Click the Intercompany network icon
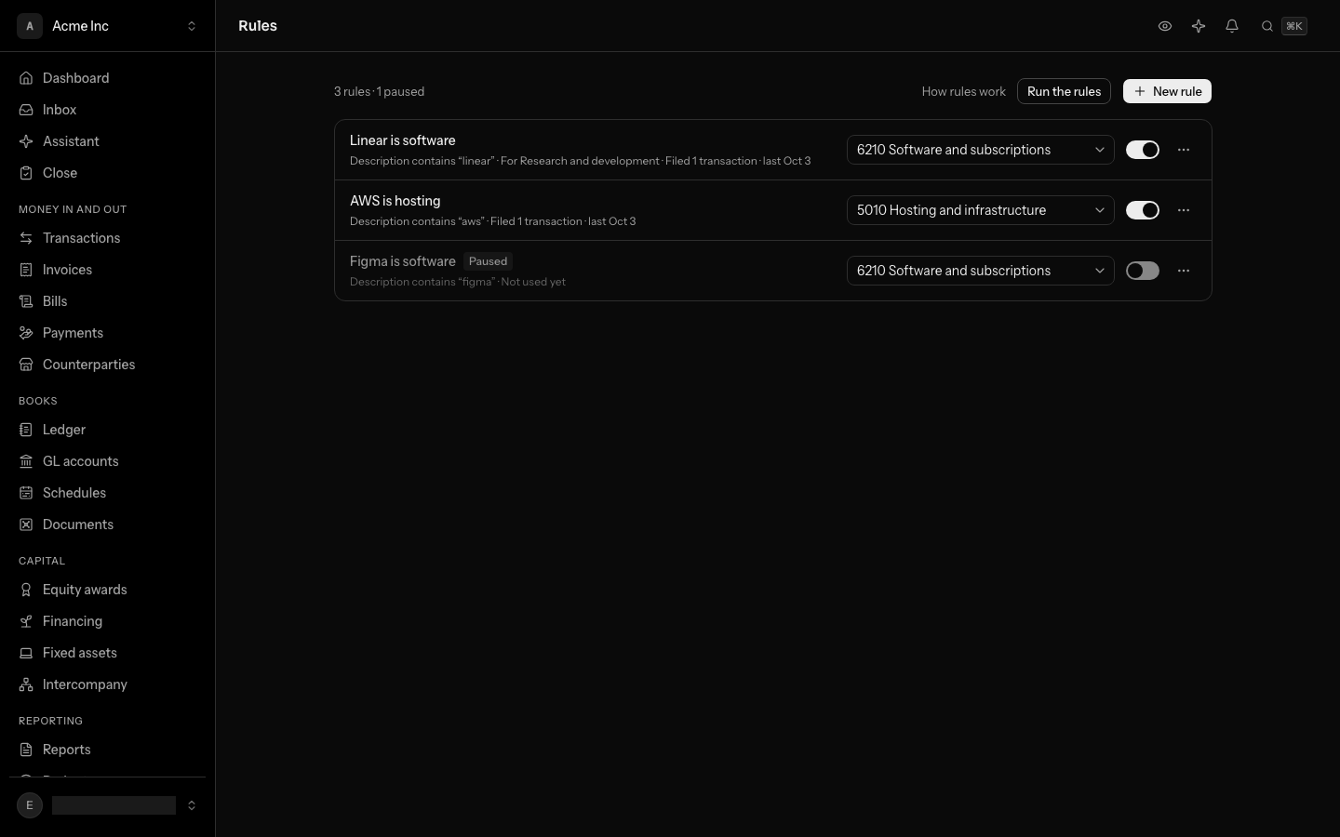The image size is (1340, 837). (26, 684)
